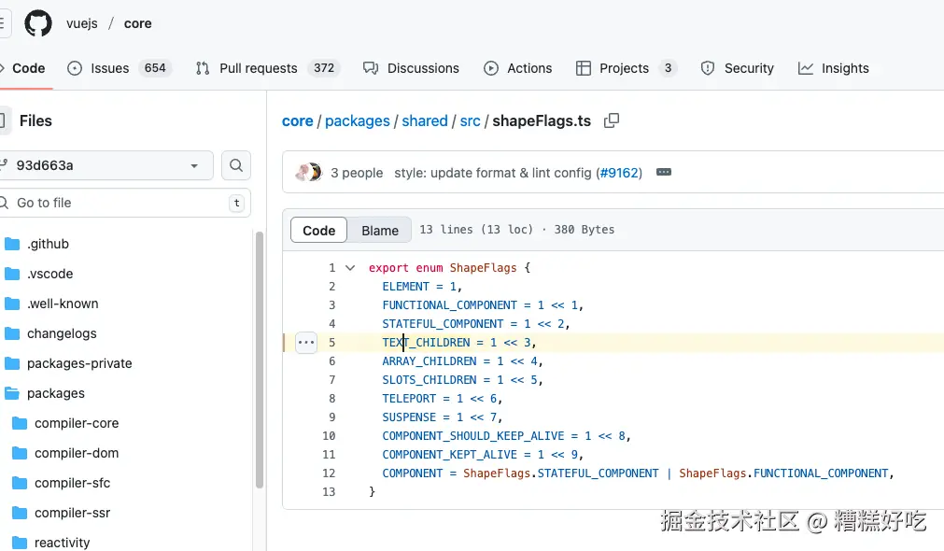Viewport: 944px width, 551px height.
Task: Click the Pull requests count badge 372
Action: (324, 68)
